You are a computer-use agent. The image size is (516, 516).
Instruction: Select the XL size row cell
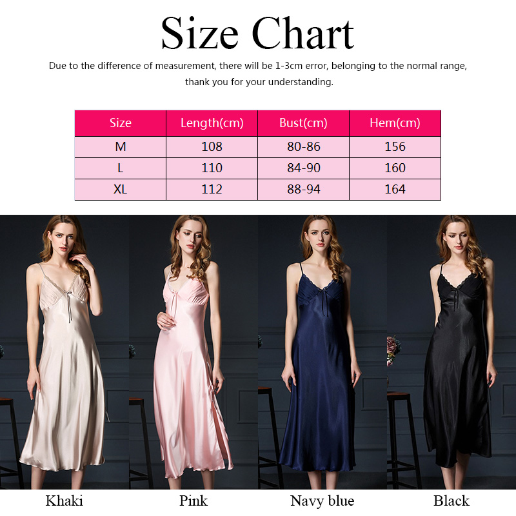[x=121, y=190]
